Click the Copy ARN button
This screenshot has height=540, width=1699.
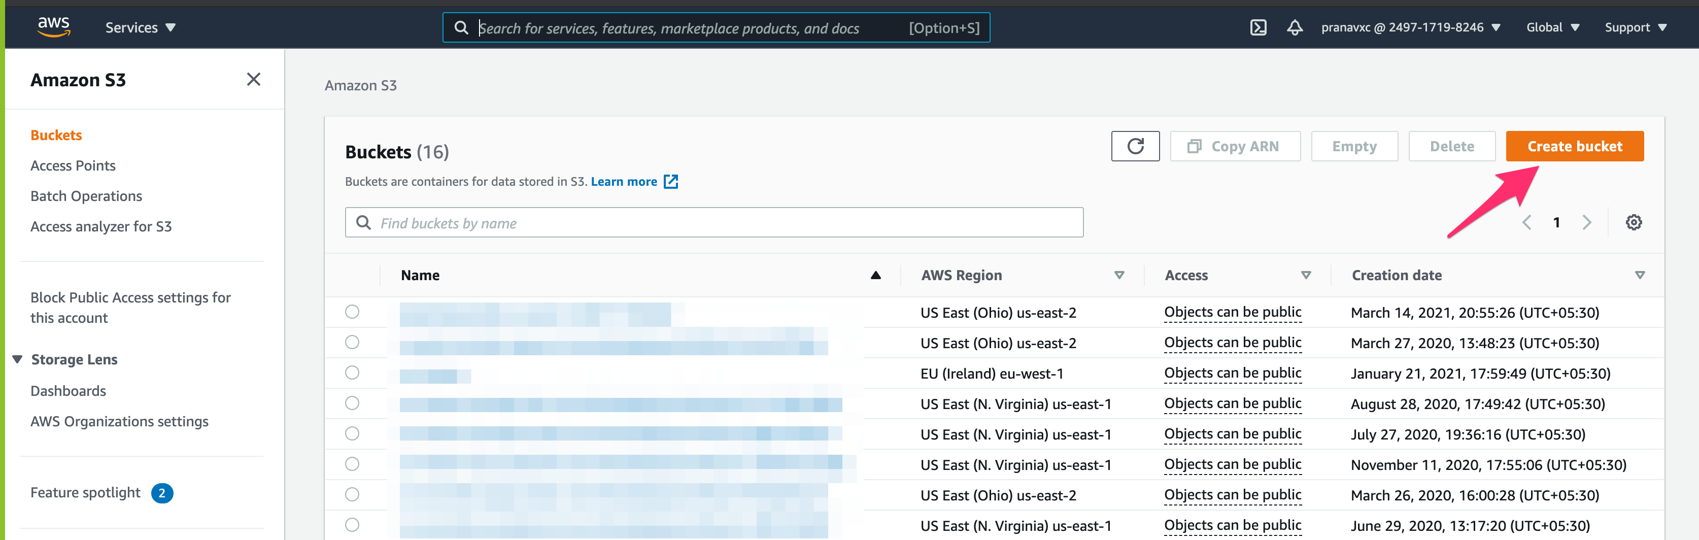pyautogui.click(x=1235, y=146)
